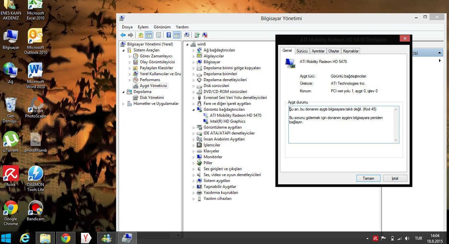Open Bandicam desktop shortcut
This screenshot has width=449, height=244.
click(36, 210)
